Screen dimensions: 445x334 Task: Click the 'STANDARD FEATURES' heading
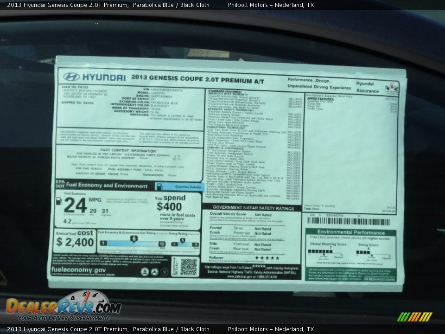pyautogui.click(x=225, y=91)
